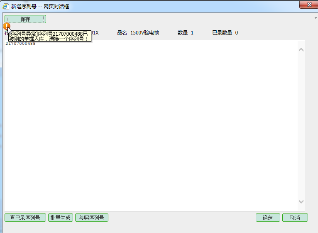Image resolution: width=318 pixels, height=233 pixels.
Task: Open 查已录序列号 to view recorded serials
Action: (x=25, y=218)
